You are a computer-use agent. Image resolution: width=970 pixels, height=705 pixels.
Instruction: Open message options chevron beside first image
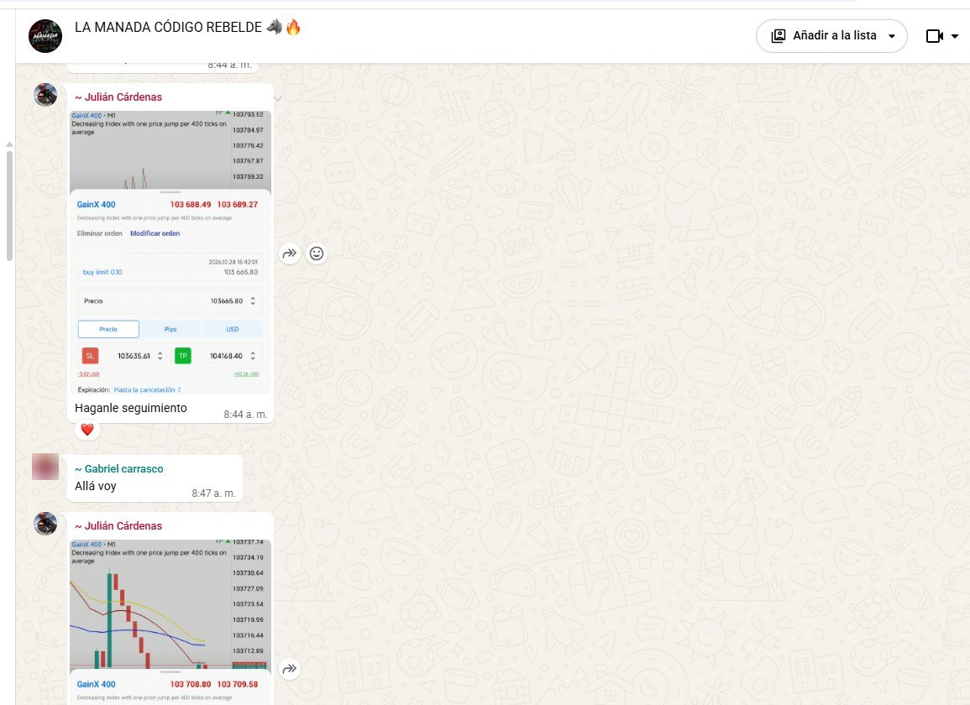278,98
